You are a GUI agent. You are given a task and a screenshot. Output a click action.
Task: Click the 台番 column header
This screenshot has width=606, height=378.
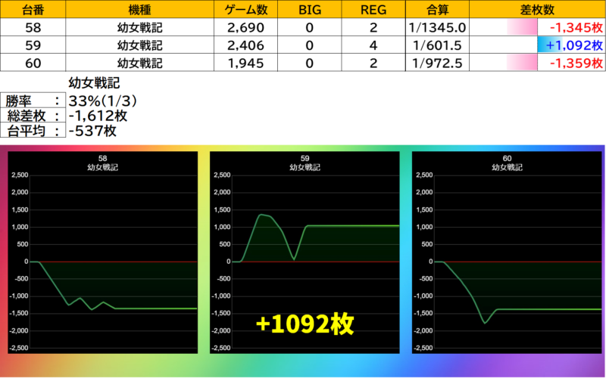pyautogui.click(x=33, y=9)
